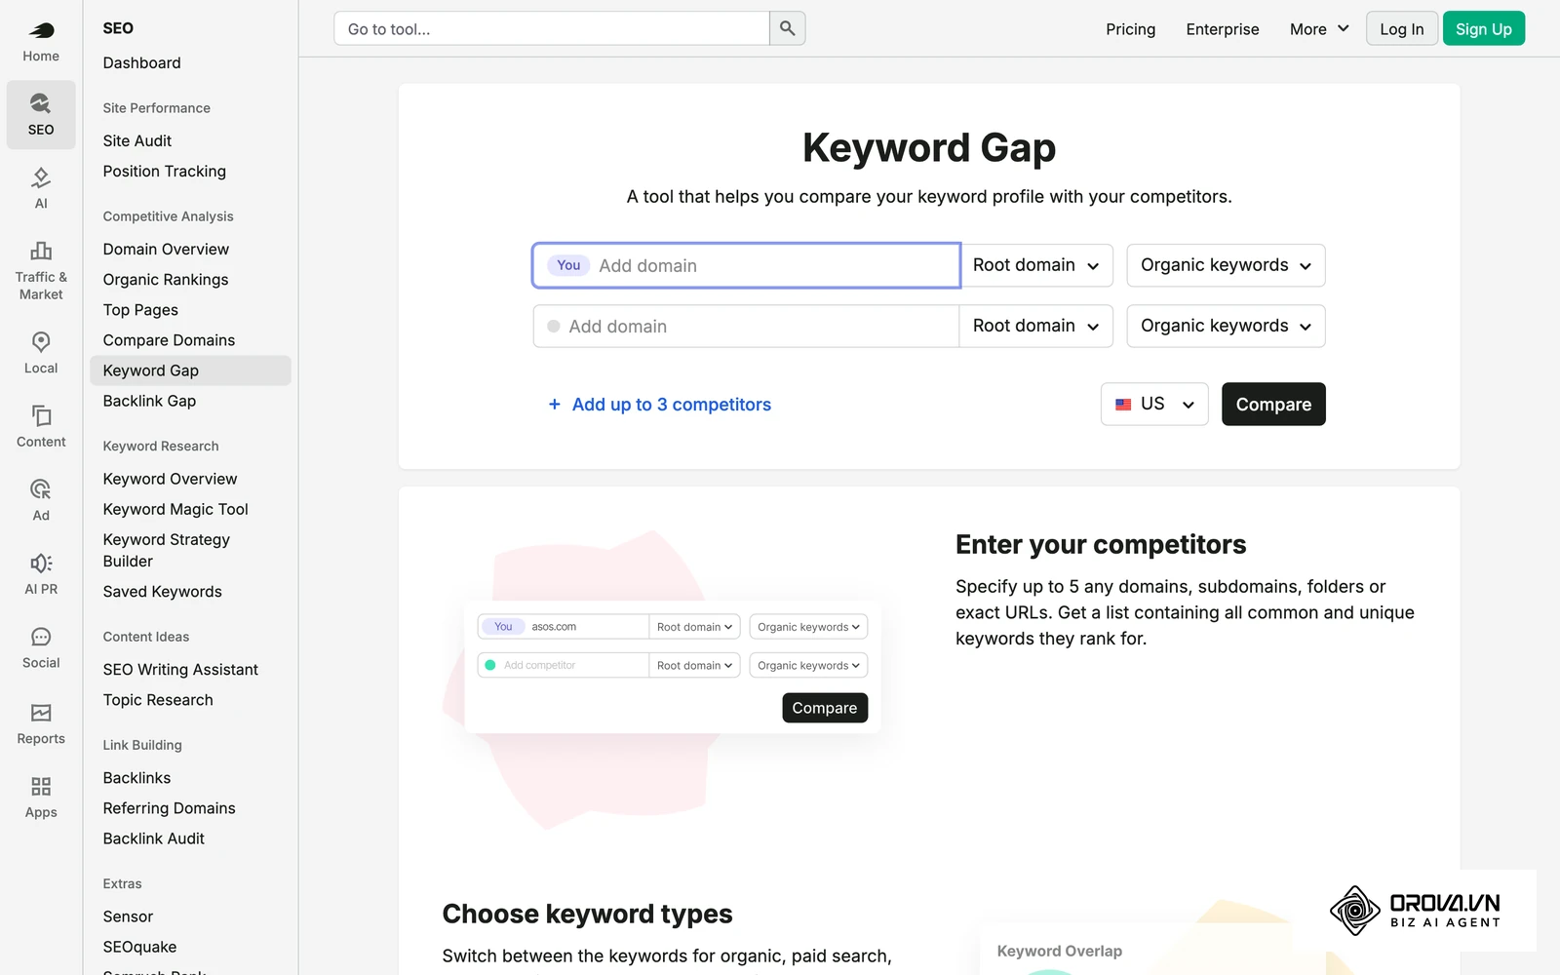
Task: Open the Local section icon
Action: (x=41, y=342)
